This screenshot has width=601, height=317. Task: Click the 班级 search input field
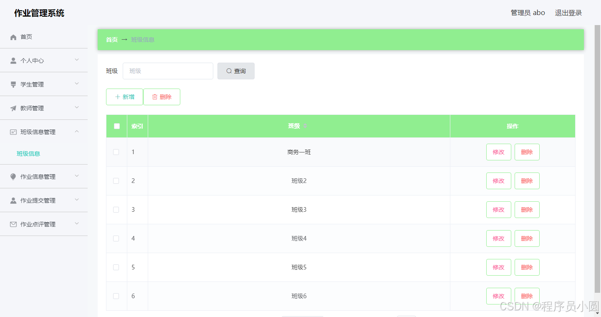[168, 71]
